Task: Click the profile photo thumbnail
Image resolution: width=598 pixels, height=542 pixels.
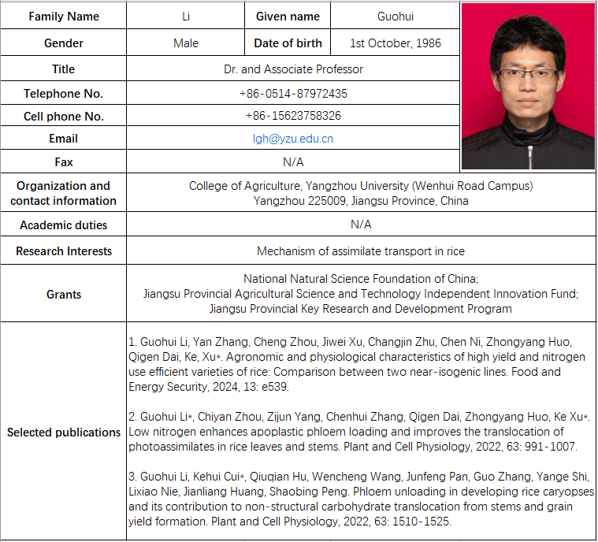Action: [x=528, y=87]
